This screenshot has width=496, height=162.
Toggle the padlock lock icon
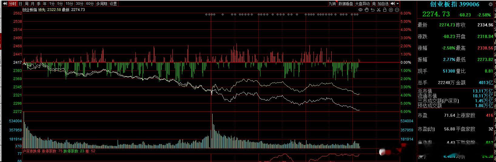click(385, 10)
